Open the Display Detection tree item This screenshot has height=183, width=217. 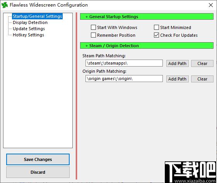(30, 22)
